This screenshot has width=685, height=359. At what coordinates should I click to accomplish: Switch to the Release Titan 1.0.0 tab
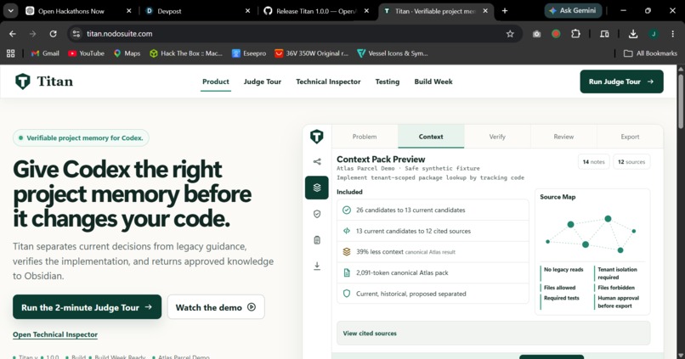[316, 11]
